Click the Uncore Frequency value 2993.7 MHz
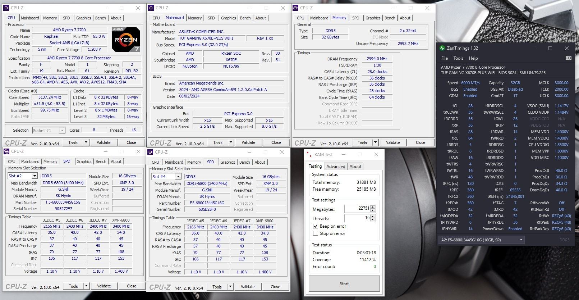The width and height of the screenshot is (579, 300). coord(408,44)
